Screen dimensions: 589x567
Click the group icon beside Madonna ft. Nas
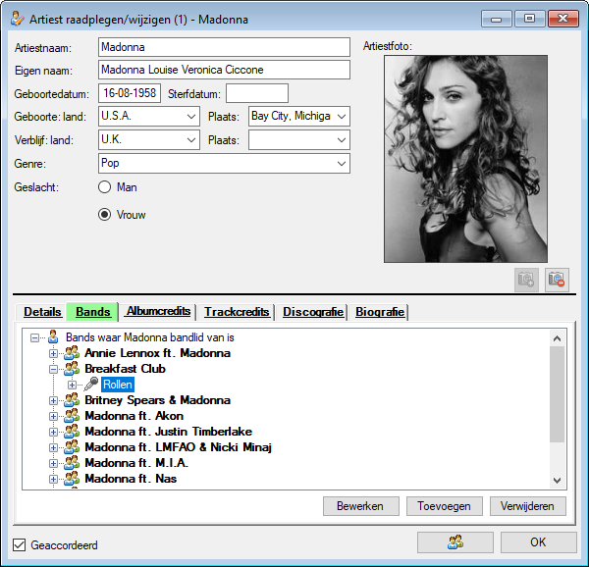point(72,479)
